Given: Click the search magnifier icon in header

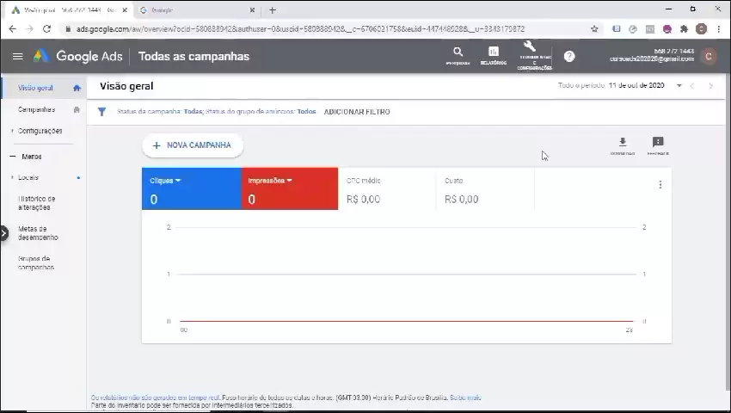Looking at the screenshot, I should 458,53.
